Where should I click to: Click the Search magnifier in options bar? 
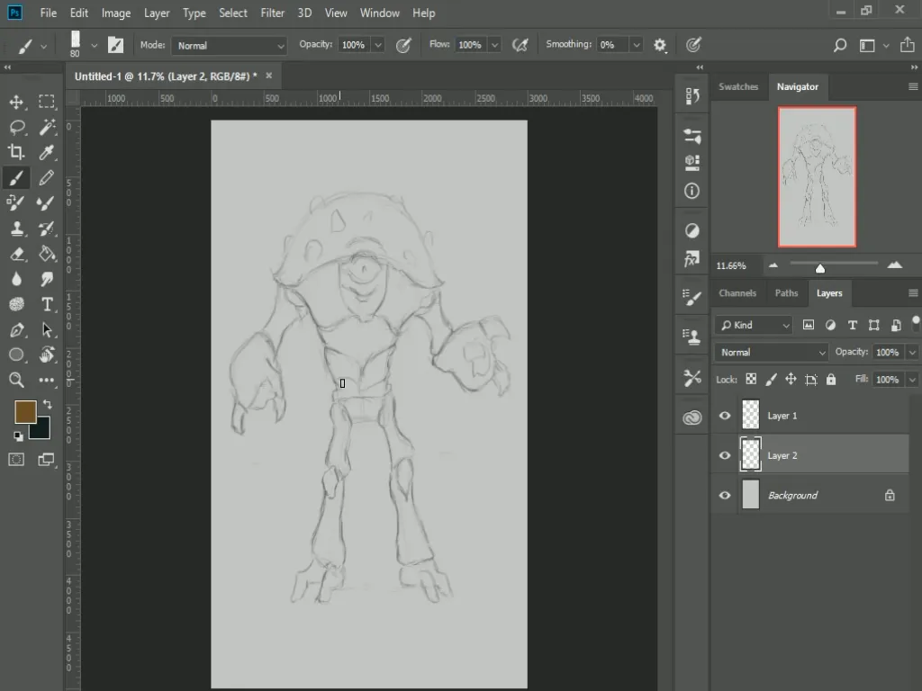pyautogui.click(x=840, y=45)
